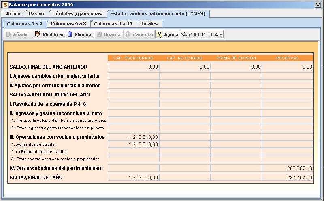Screen dimensions: 324x201
Task: Click the Eliminar button label
Action: [84, 35]
